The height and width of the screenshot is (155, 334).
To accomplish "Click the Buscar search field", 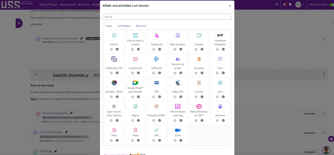I will 167,17.
